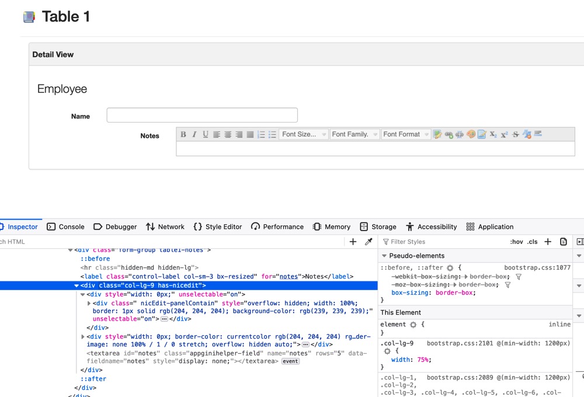Image resolution: width=584 pixels, height=397 pixels.
Task: Open the Application tab
Action: coord(490,227)
